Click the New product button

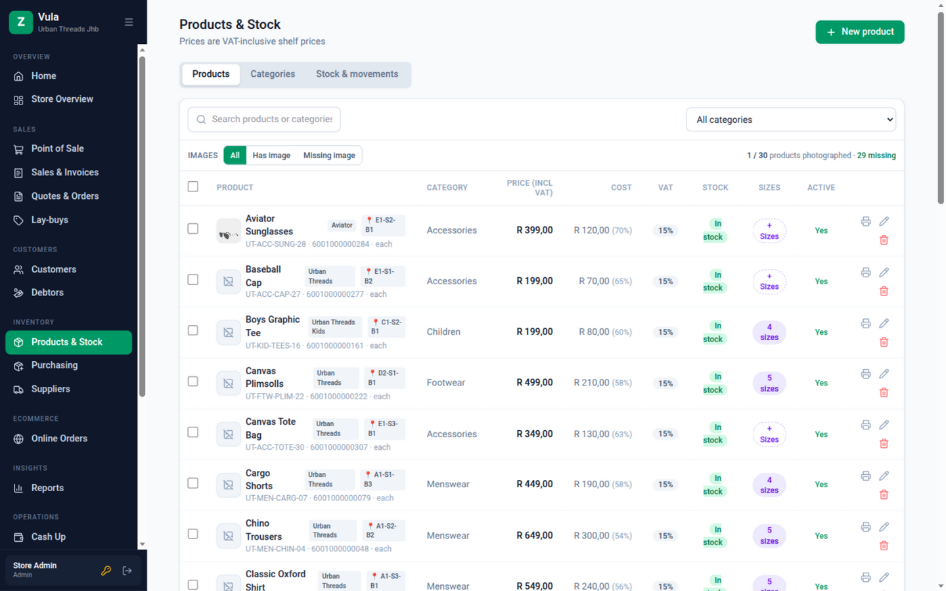pyautogui.click(x=860, y=32)
